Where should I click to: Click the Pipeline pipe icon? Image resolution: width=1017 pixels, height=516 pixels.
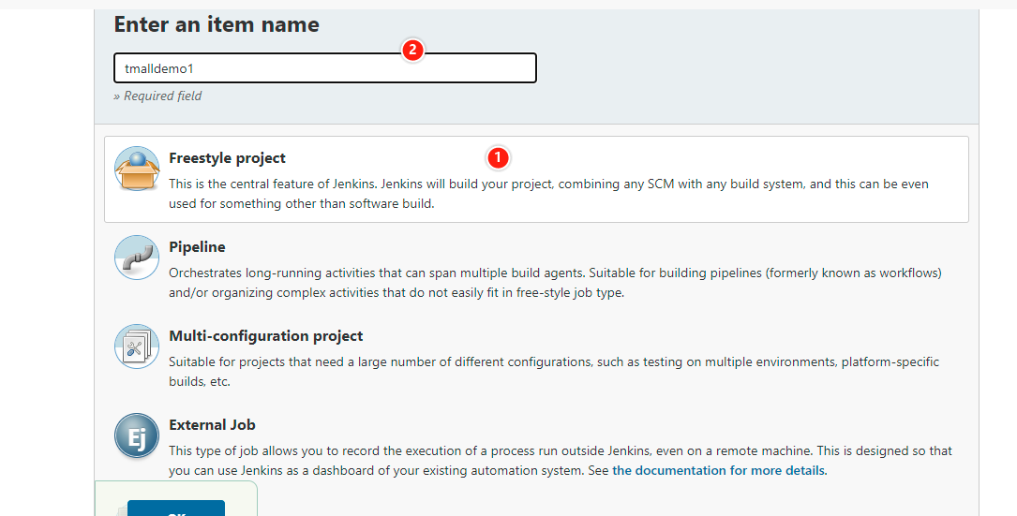click(137, 258)
